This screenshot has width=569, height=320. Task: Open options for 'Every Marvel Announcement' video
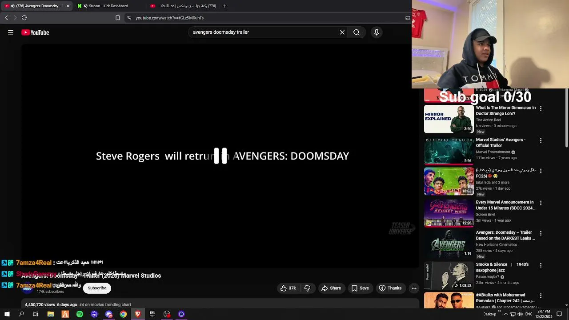(541, 203)
